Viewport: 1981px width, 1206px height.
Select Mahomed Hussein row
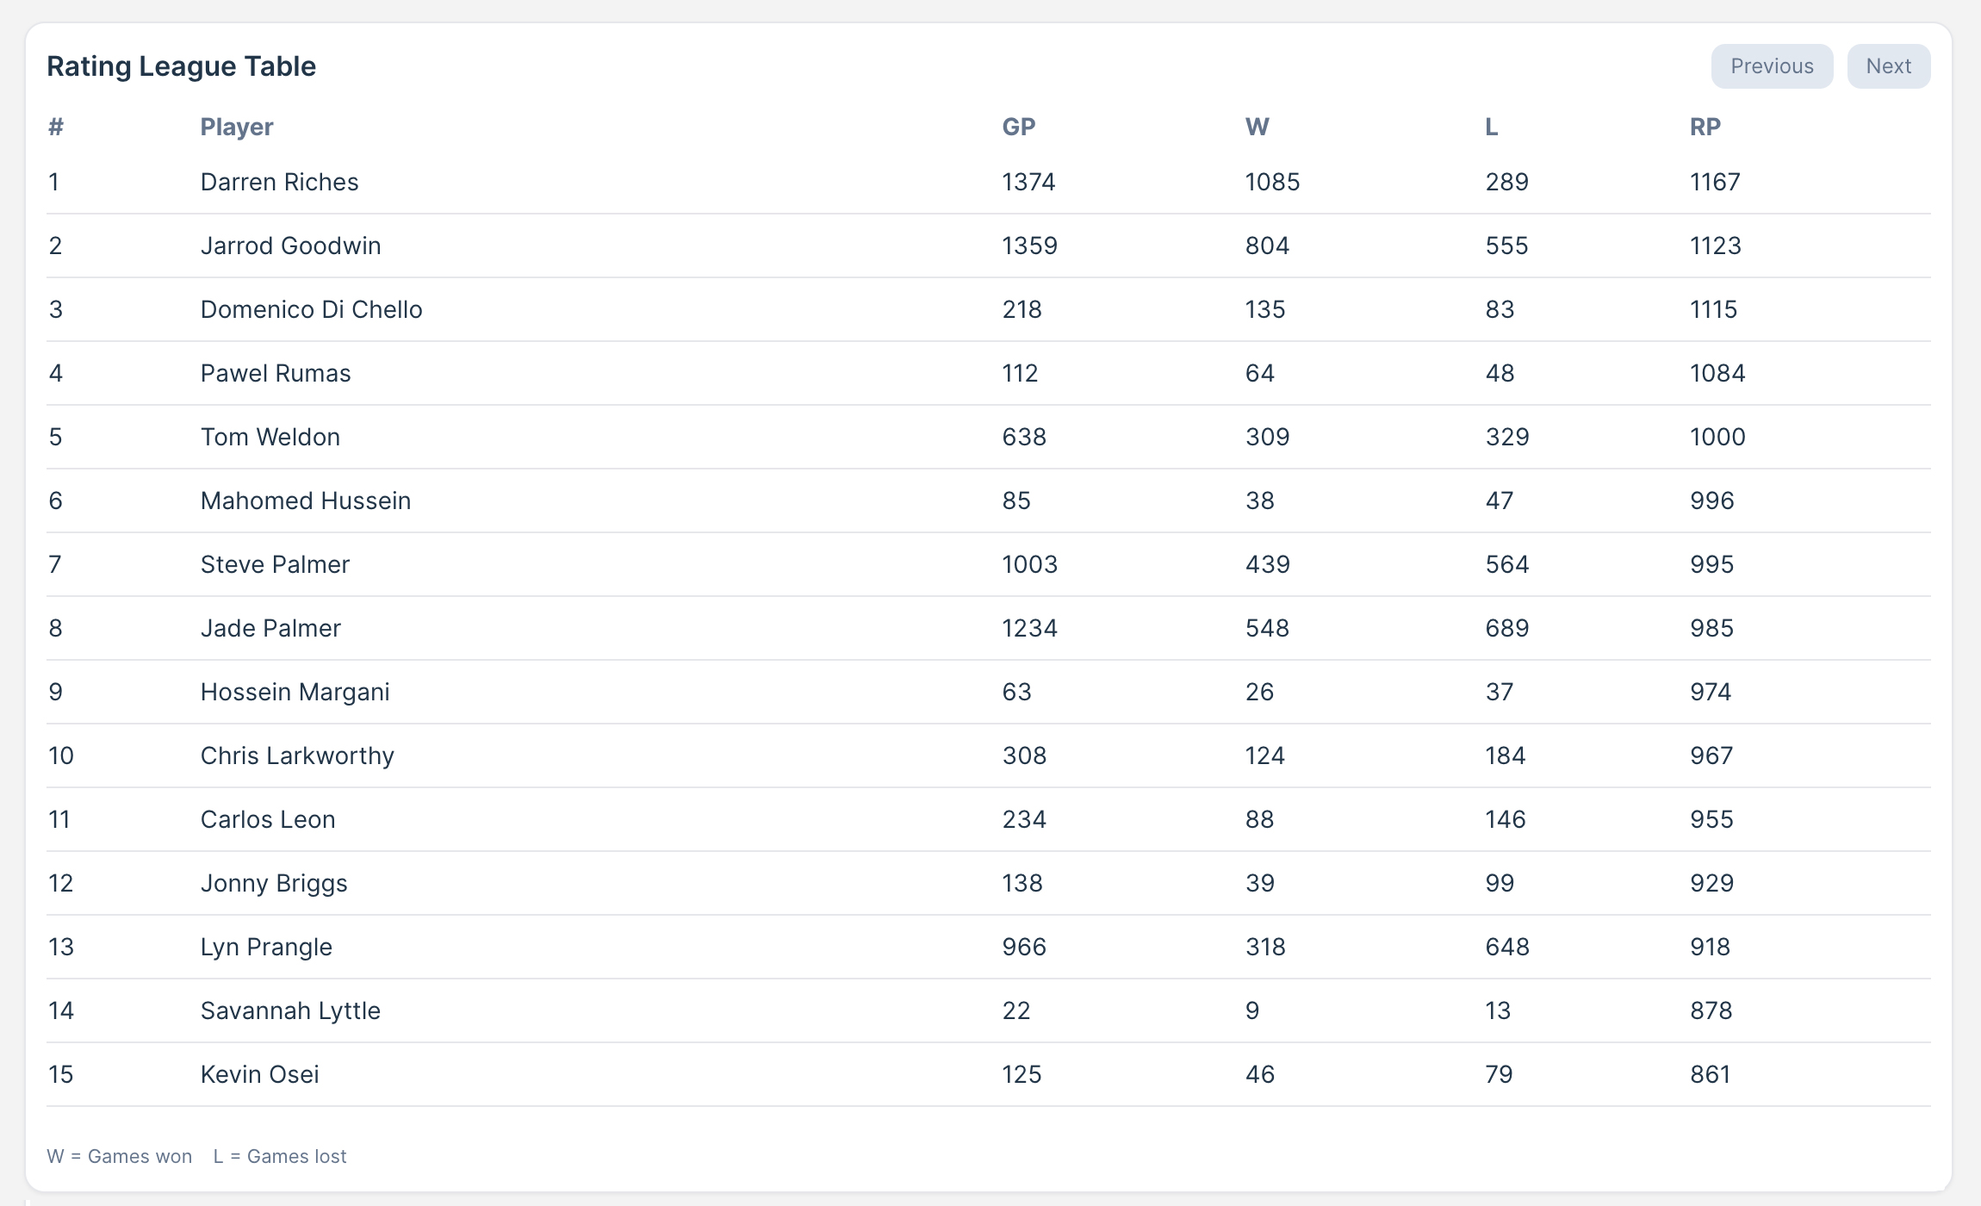(x=306, y=500)
